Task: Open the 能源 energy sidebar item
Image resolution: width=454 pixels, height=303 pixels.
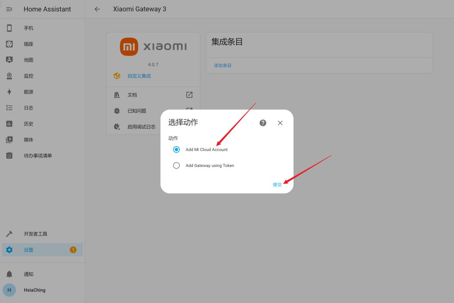Action: pyautogui.click(x=42, y=92)
